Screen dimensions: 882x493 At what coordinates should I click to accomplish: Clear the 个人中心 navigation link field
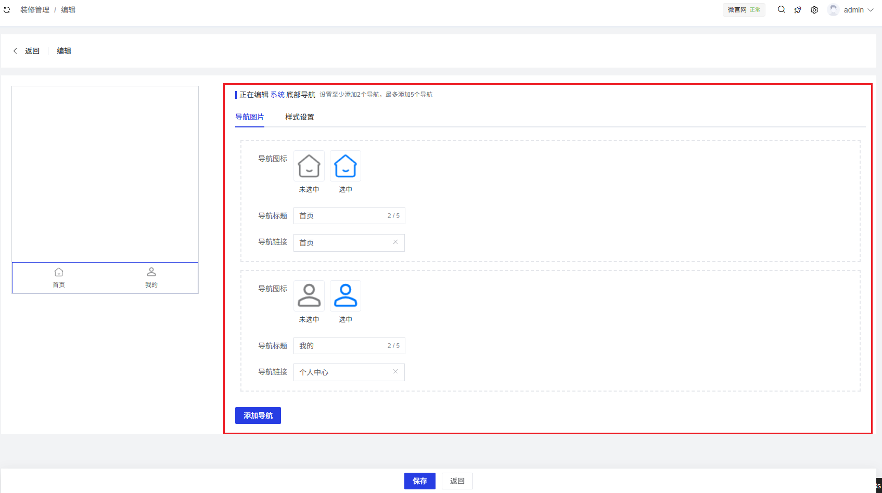coord(395,371)
